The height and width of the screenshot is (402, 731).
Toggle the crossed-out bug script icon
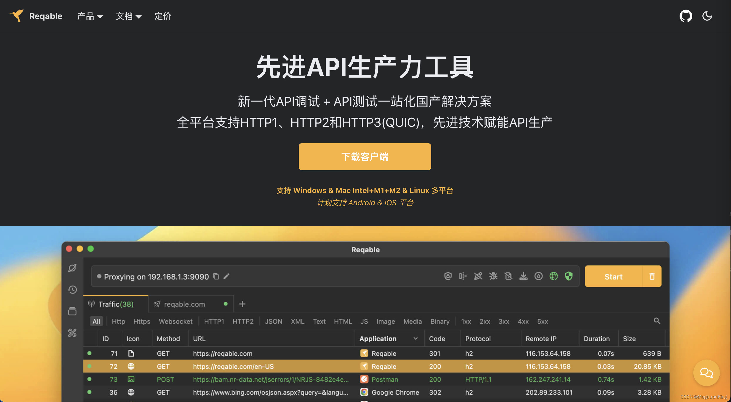pyautogui.click(x=493, y=276)
